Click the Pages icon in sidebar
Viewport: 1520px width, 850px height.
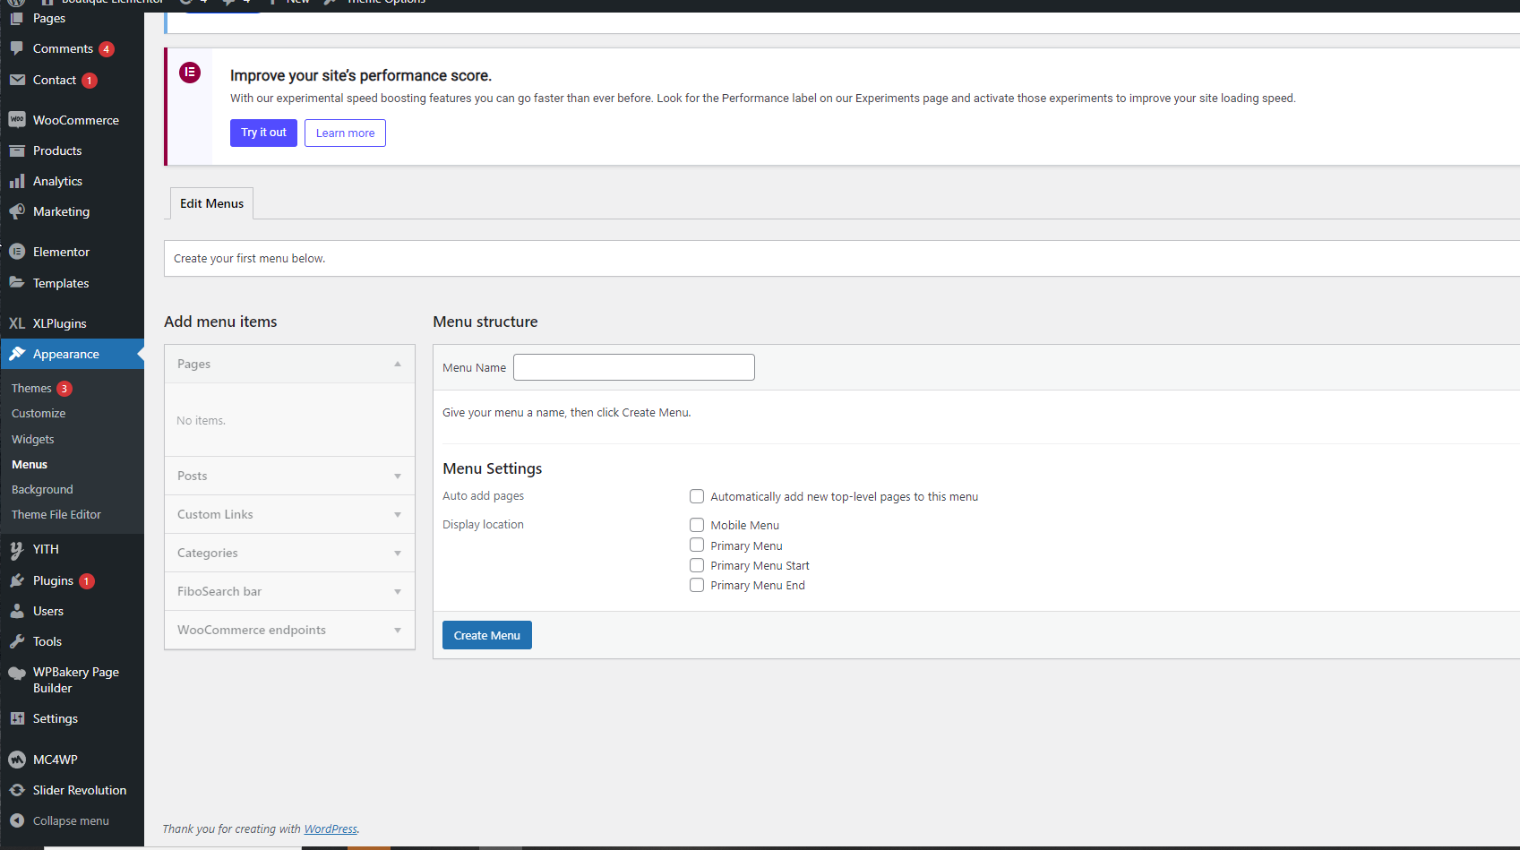(x=17, y=18)
